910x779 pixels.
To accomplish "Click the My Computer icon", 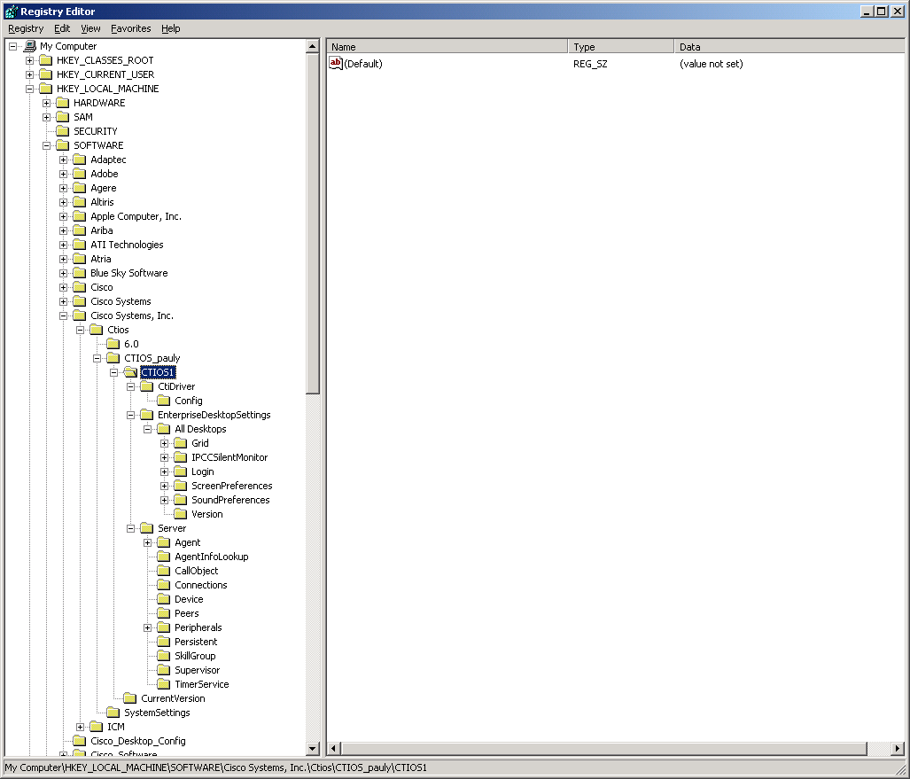I will click(29, 46).
